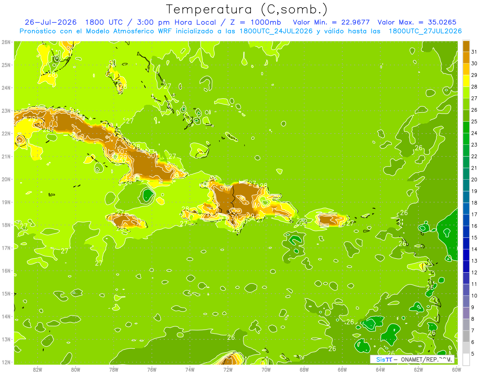Click the '62W' longitude axis label
The width and height of the screenshot is (485, 375).
tap(418, 369)
